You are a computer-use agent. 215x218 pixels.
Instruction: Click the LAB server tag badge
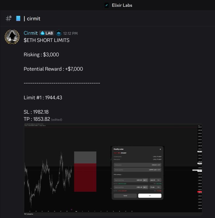tap(47, 33)
